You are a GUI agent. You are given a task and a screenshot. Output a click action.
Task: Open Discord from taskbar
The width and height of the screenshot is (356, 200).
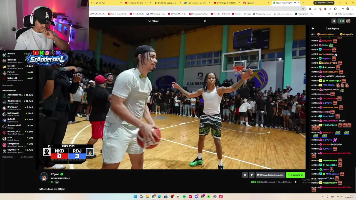coord(196,197)
